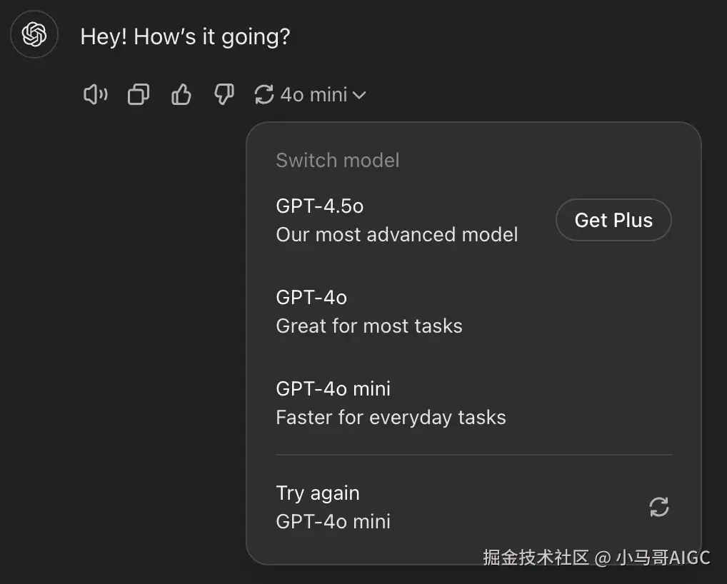The width and height of the screenshot is (727, 584).
Task: Click the regenerate arrows beside 4o mini
Action: pos(264,94)
